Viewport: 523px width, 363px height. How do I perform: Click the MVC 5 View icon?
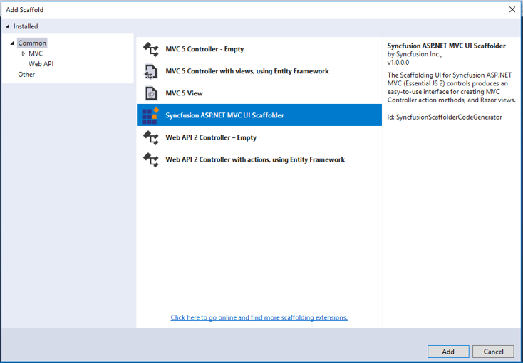[x=151, y=93]
